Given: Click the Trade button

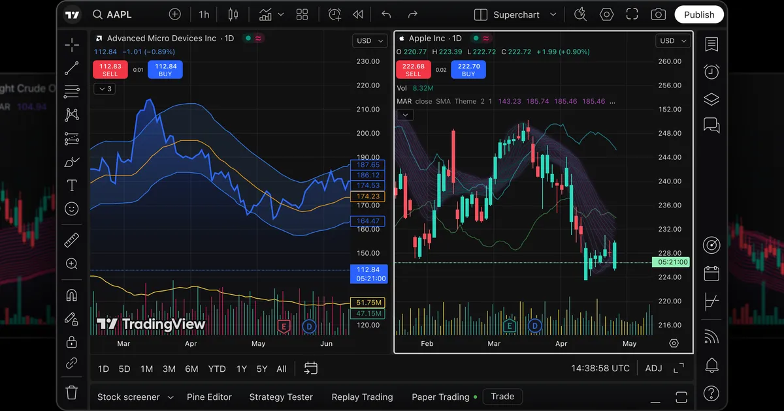Looking at the screenshot, I should tap(502, 396).
